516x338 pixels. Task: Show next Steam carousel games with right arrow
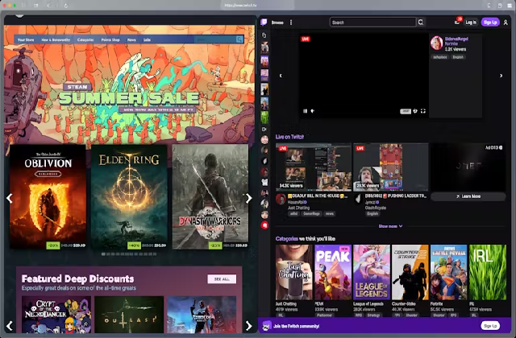pyautogui.click(x=249, y=198)
